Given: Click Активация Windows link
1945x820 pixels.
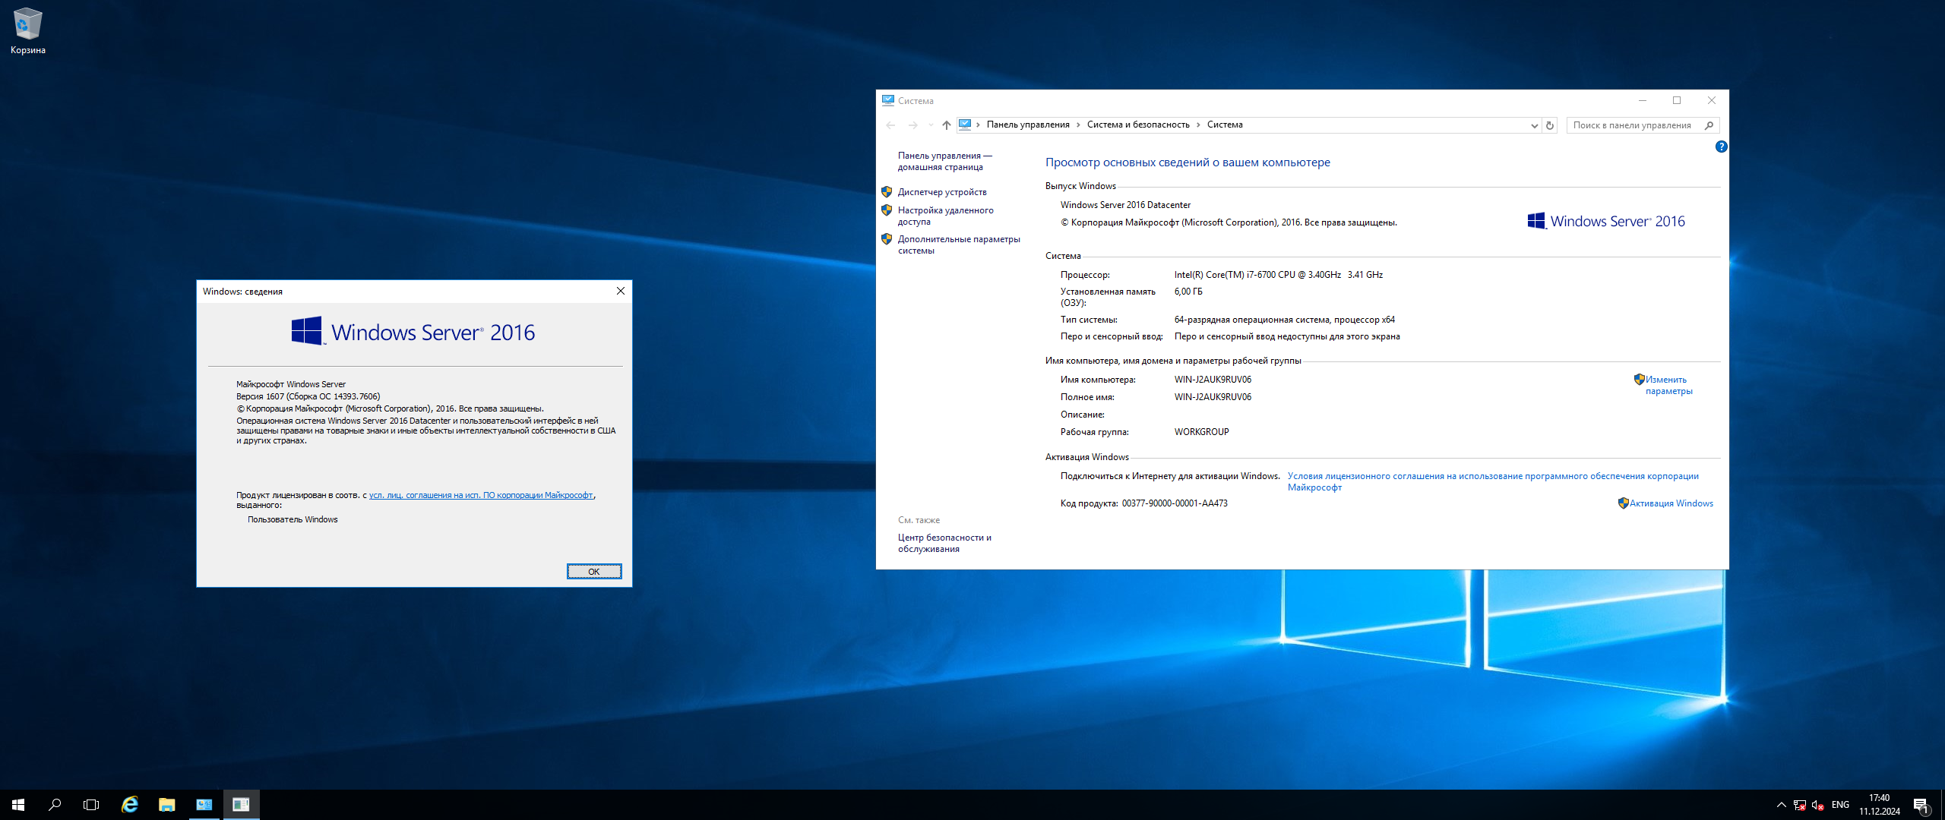Looking at the screenshot, I should click(1671, 503).
